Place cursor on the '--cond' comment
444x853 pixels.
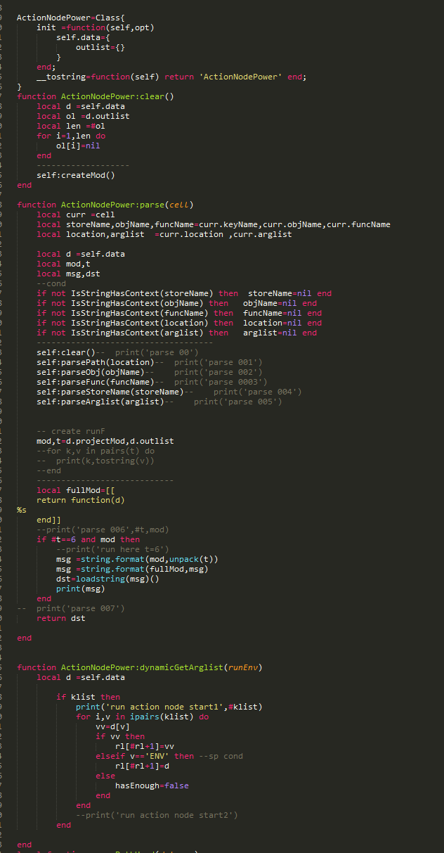coord(51,283)
